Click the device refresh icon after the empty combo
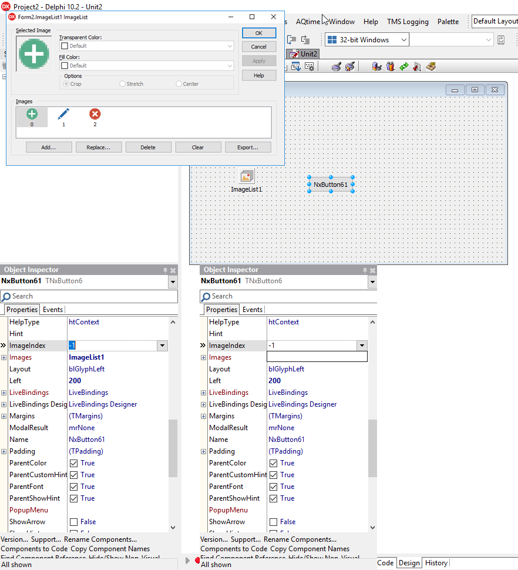 coord(501,39)
